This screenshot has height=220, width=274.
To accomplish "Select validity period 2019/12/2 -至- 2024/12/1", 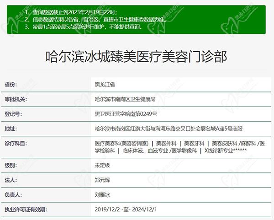I will (x=126, y=209).
